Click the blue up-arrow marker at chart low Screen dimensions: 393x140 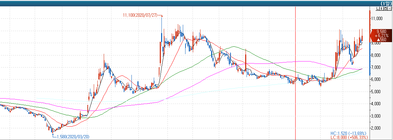(x=53, y=135)
